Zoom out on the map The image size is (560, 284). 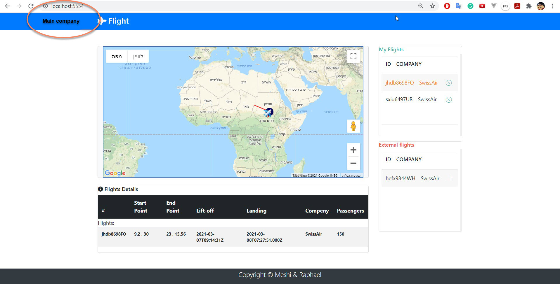coord(353,163)
